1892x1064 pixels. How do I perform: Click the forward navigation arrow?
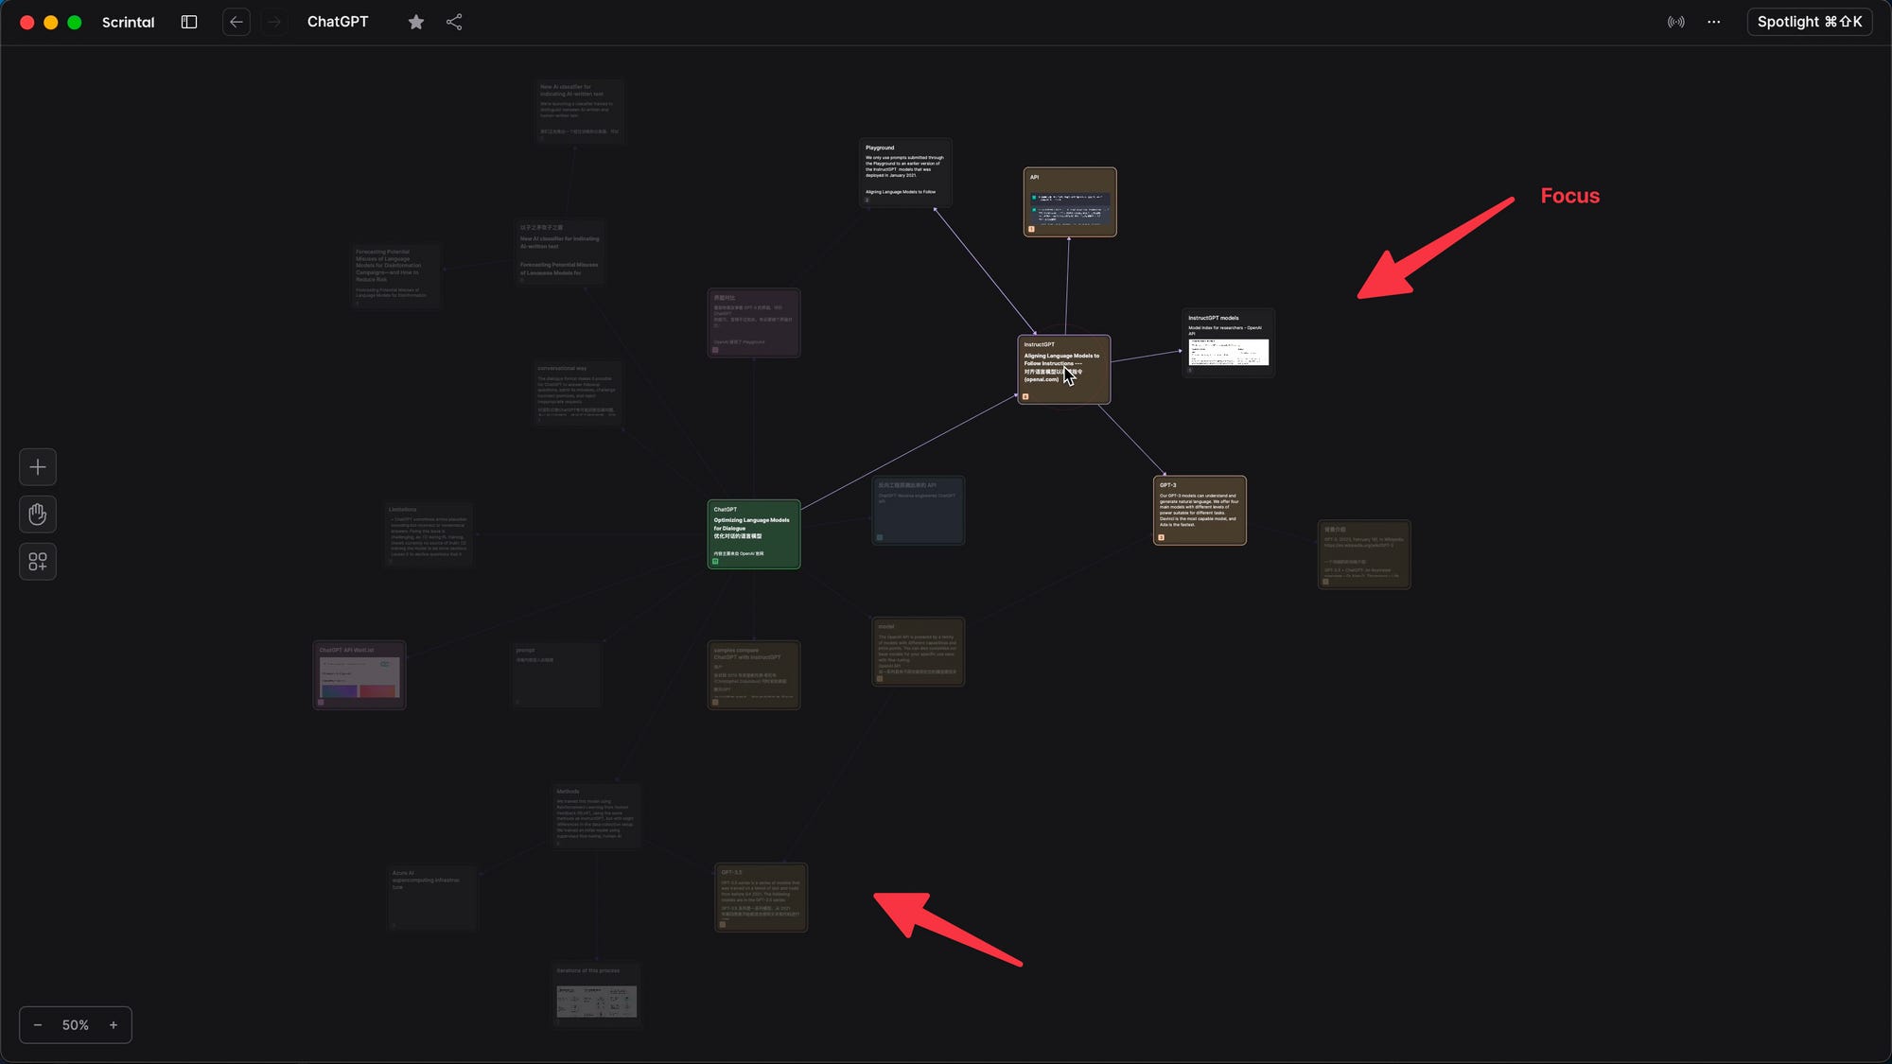[x=273, y=22]
